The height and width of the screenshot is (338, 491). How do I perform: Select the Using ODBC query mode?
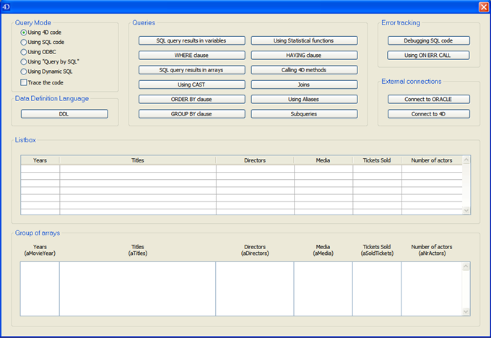(x=24, y=52)
